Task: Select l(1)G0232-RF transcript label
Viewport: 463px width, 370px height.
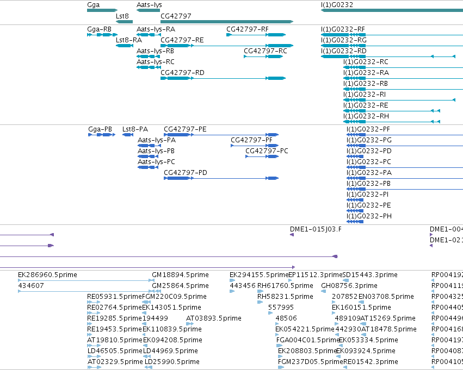Action: coord(343,29)
